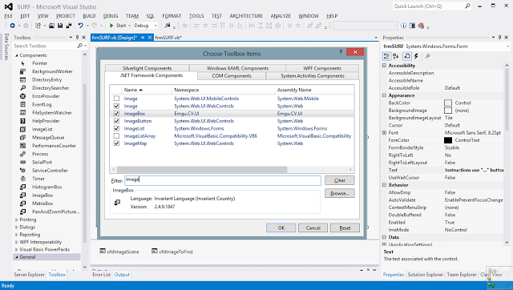513x290 pixels.
Task: Click OK in Choose Toolbox Items
Action: [x=281, y=228]
